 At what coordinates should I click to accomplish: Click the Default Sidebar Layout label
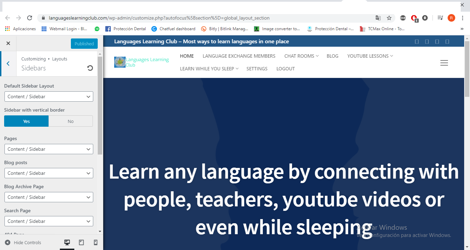coord(29,86)
